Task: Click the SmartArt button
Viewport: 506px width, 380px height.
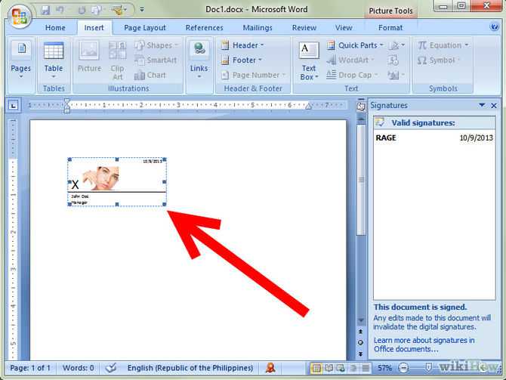Action: (156, 60)
